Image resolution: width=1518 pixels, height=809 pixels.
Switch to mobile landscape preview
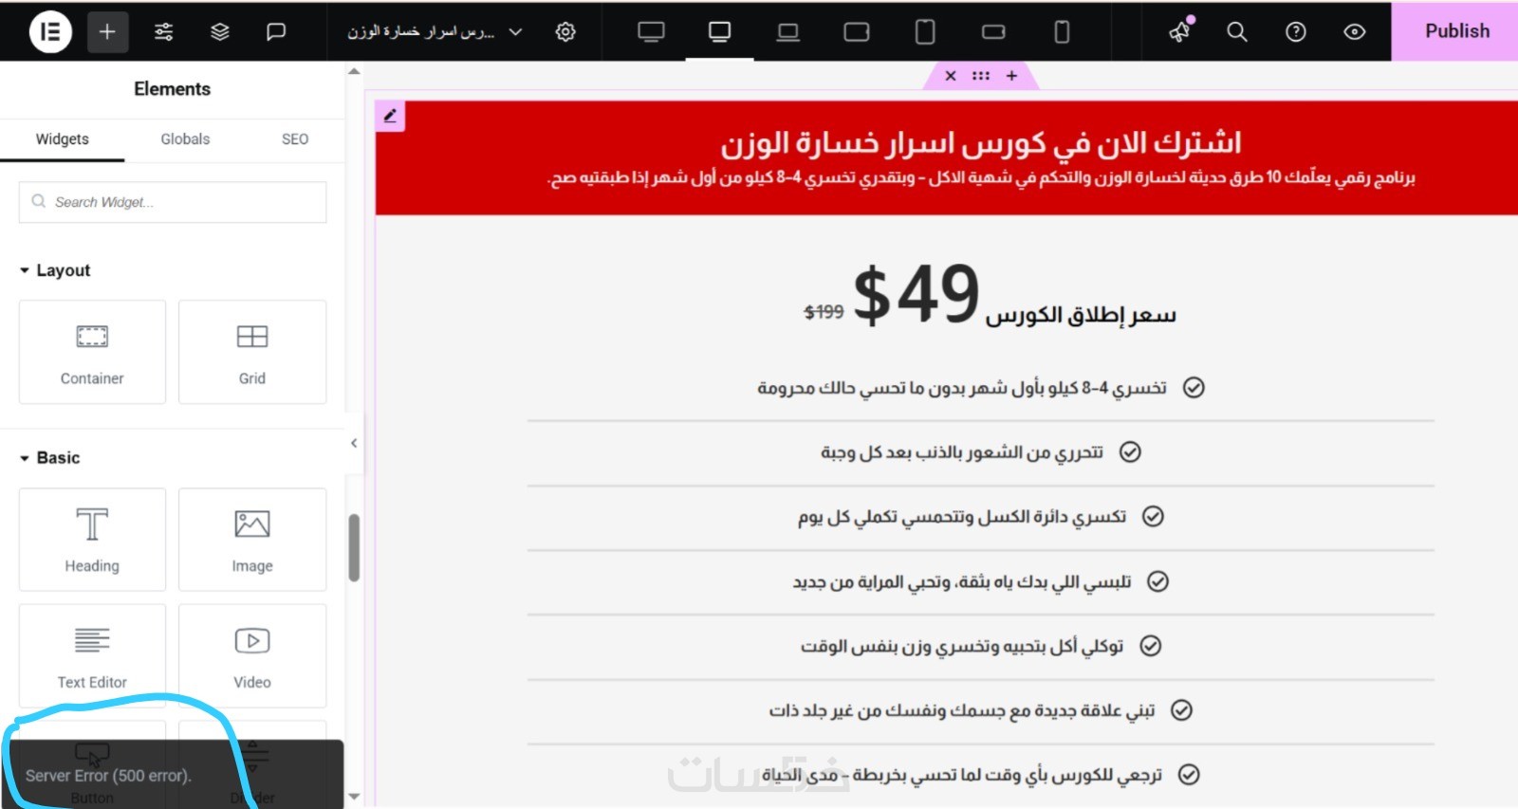[993, 32]
